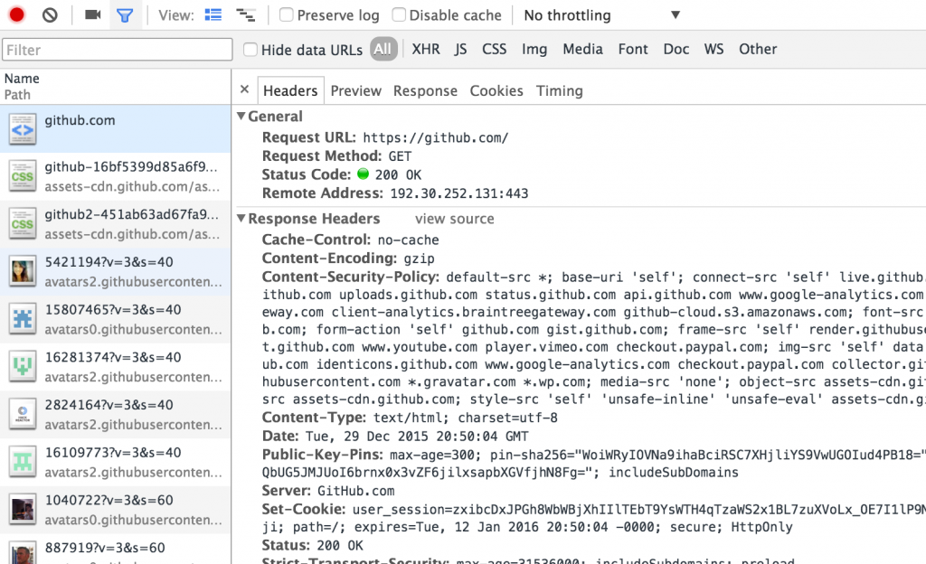Viewport: 926px width, 564px height.
Task: Collapse the Response Headers section
Action: click(x=241, y=219)
